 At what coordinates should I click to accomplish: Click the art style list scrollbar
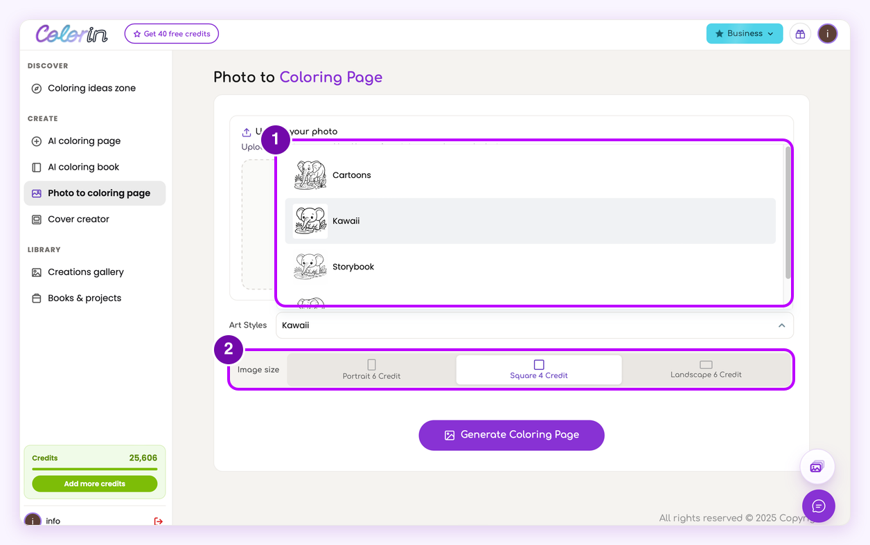click(788, 213)
